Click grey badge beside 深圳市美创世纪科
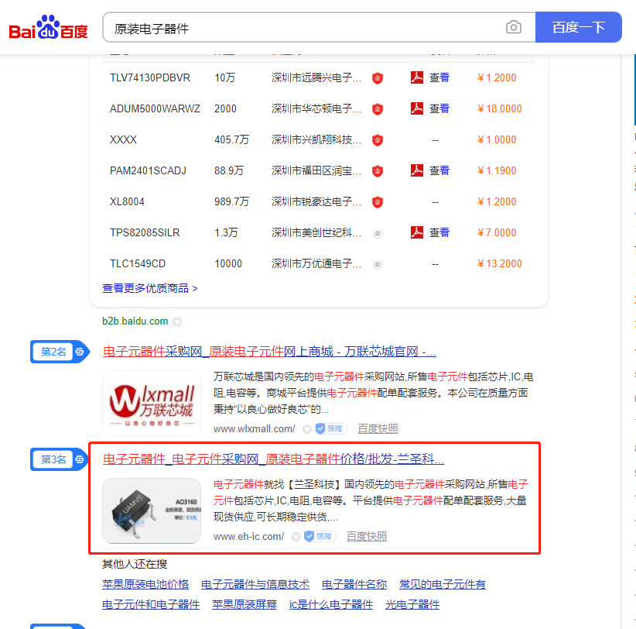636x629 pixels. (x=378, y=232)
